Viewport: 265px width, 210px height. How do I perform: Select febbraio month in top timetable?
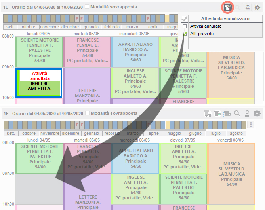click(112, 27)
